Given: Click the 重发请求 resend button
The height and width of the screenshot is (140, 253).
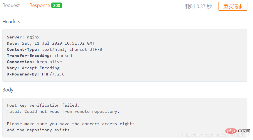Looking at the screenshot, I should point(233,6).
